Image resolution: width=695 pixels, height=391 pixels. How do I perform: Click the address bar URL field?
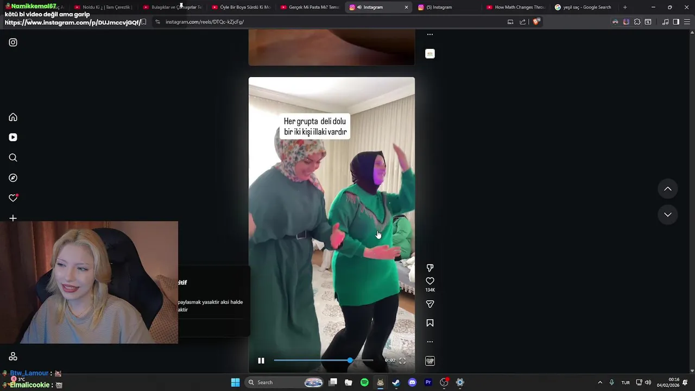pyautogui.click(x=331, y=22)
